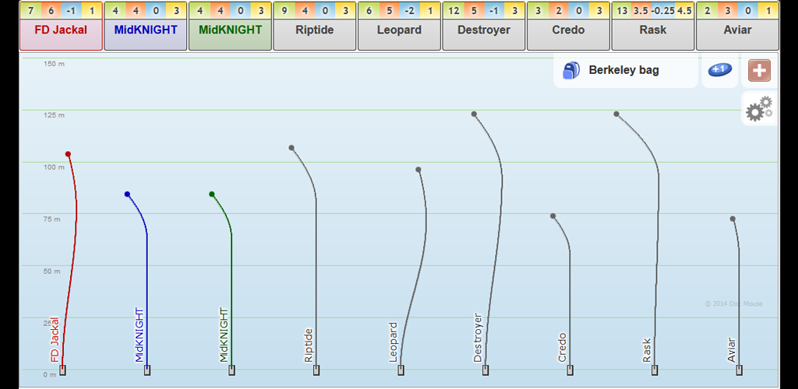The width and height of the screenshot is (798, 389).
Task: Click glide value 3.5 above Rask
Action: point(641,11)
